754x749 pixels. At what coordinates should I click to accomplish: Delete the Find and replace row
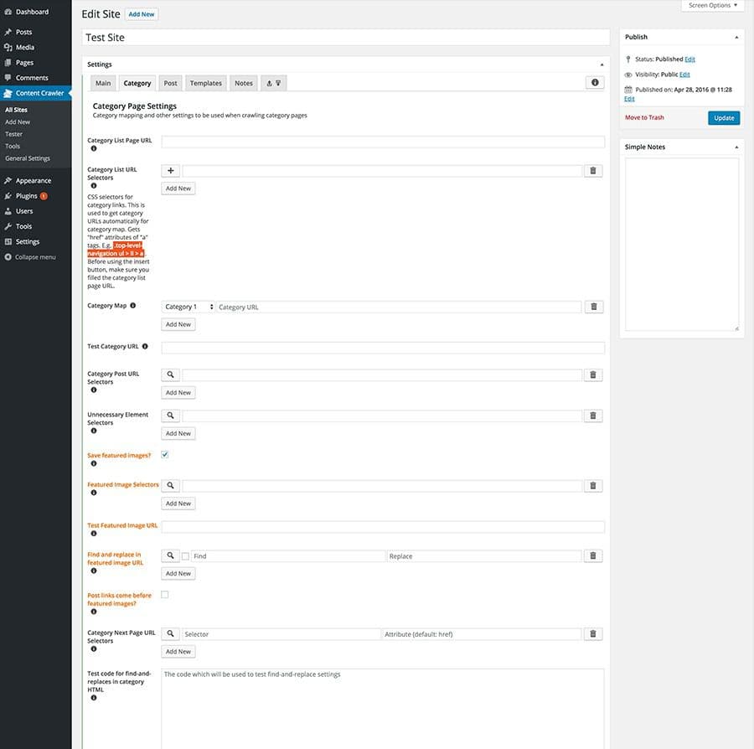click(x=593, y=555)
